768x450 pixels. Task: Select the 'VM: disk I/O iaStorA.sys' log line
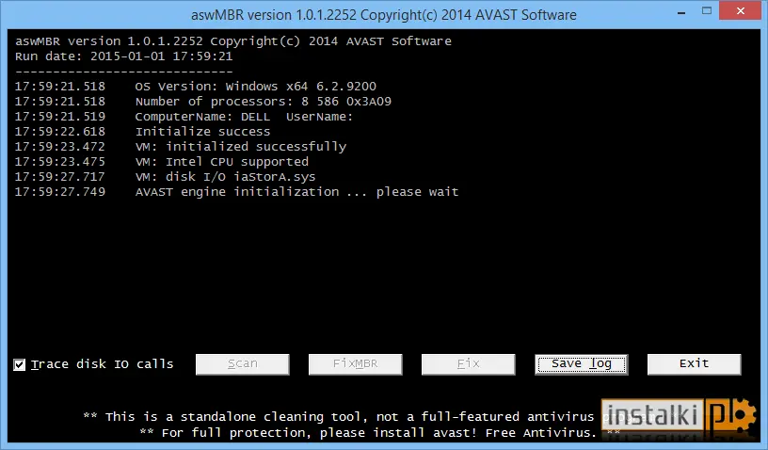[x=165, y=177]
